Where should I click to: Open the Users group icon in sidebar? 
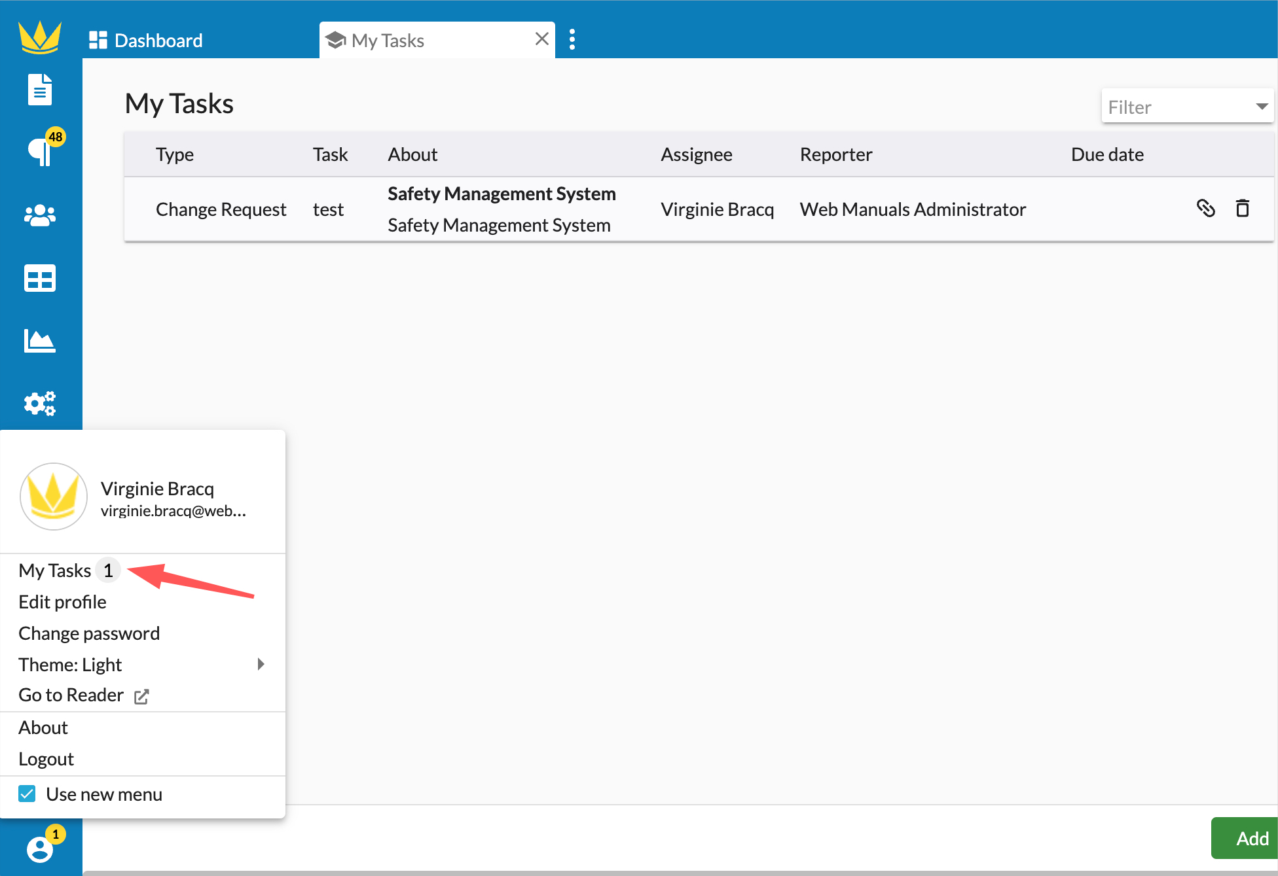point(40,215)
